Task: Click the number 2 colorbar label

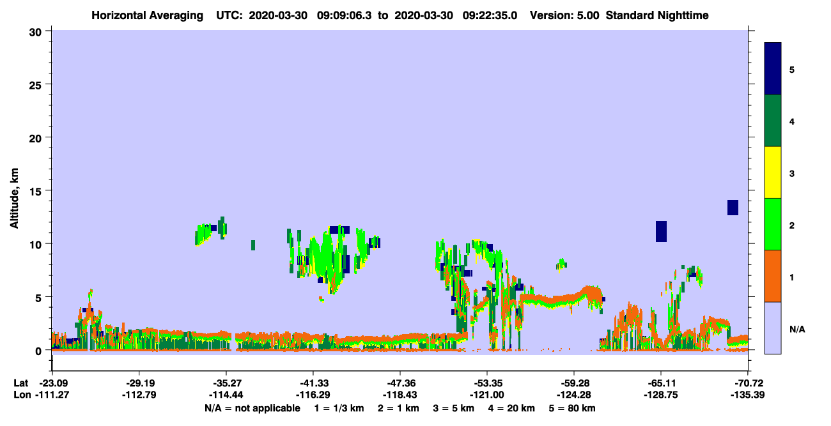Action: pyautogui.click(x=791, y=225)
